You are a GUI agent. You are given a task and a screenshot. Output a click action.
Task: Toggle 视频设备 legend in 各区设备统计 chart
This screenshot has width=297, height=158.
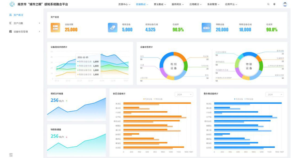pyautogui.click(x=148, y=99)
